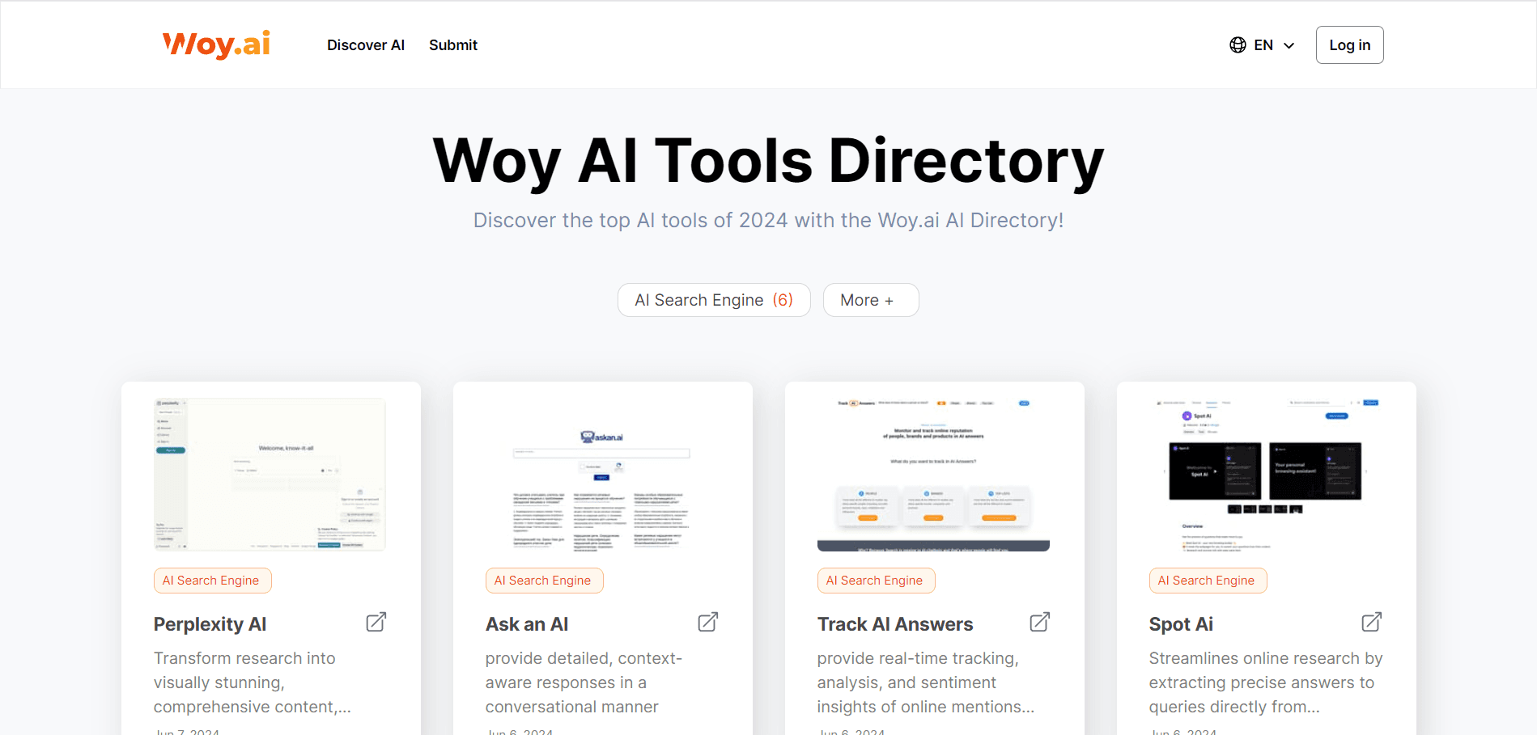
Task: Click external link icon for Track AI Answers
Action: [x=1040, y=622]
